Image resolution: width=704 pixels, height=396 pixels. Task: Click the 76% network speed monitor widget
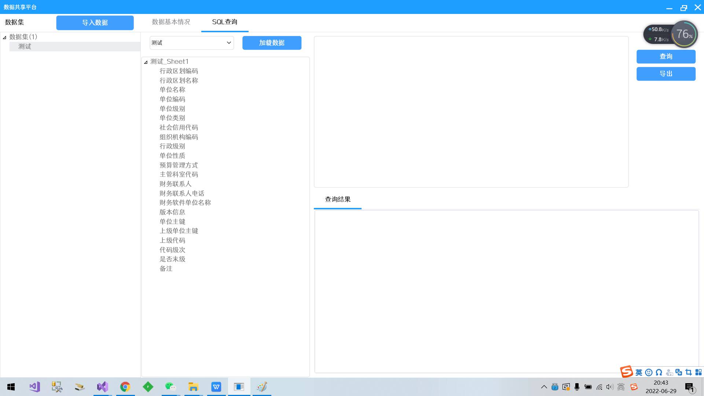684,34
